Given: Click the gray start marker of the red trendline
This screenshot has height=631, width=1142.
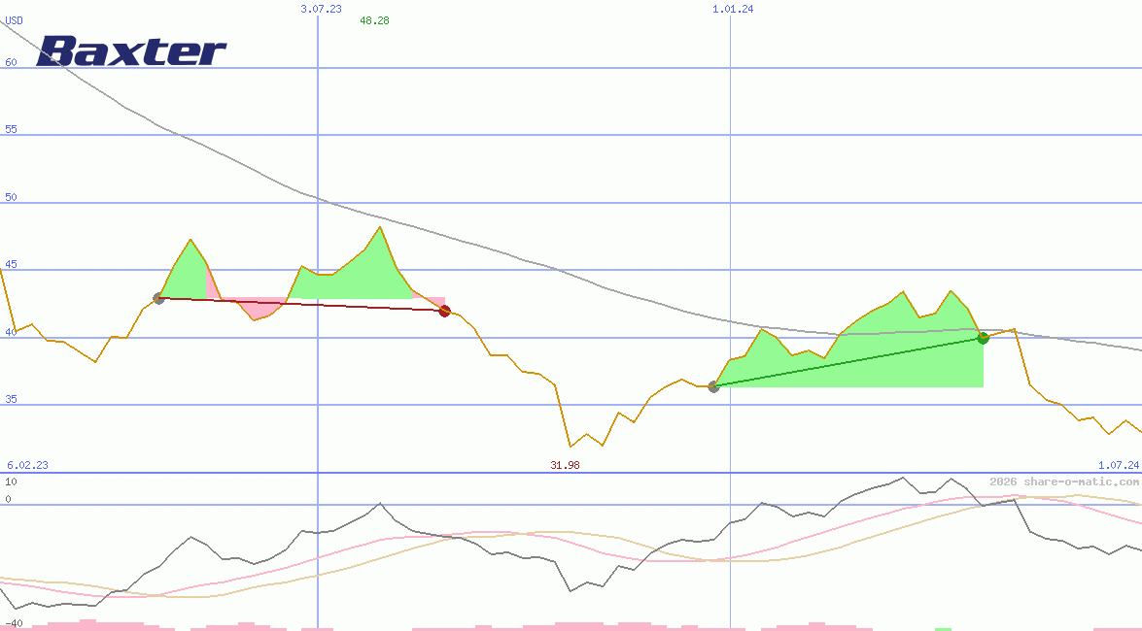Looking at the screenshot, I should coord(158,298).
